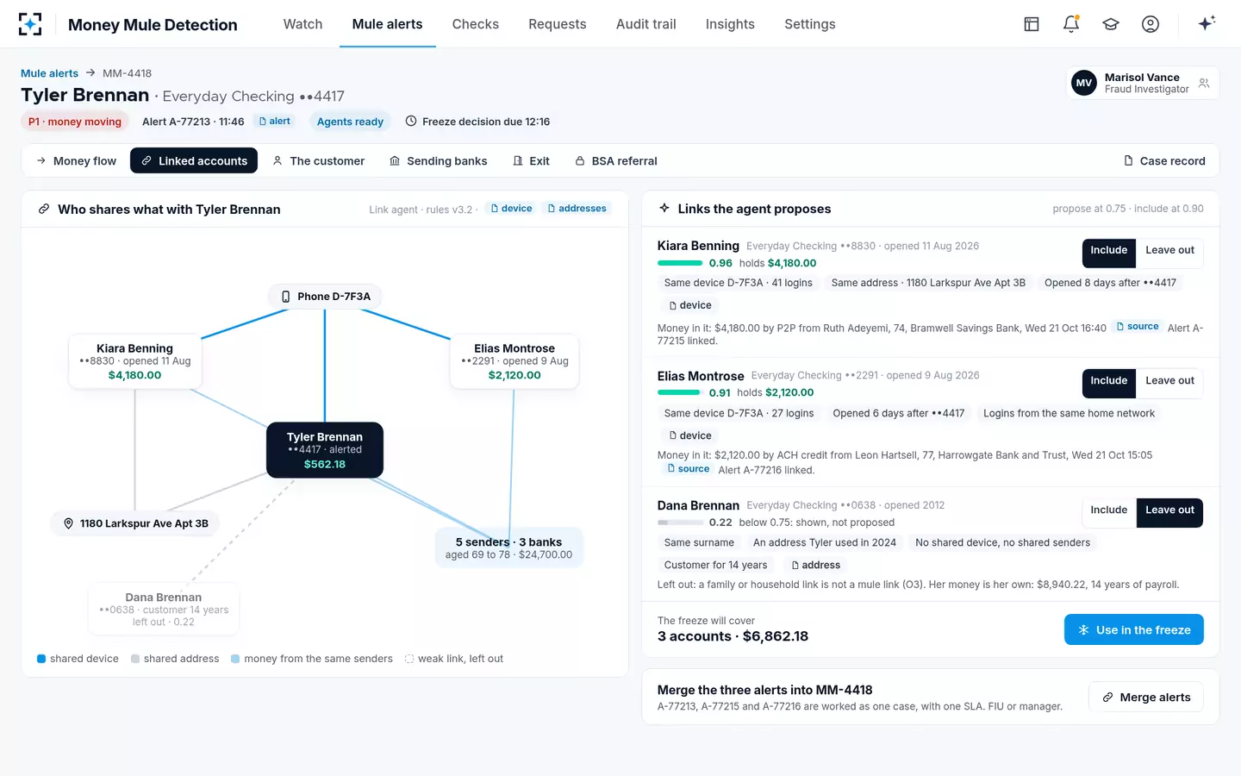The image size is (1241, 776).
Task: Open the user profile icon
Action: point(1151,24)
